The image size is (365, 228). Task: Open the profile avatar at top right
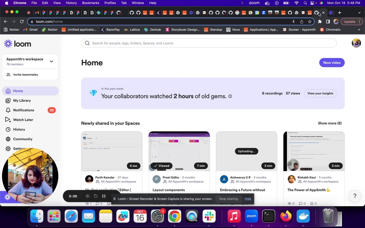[x=356, y=43]
